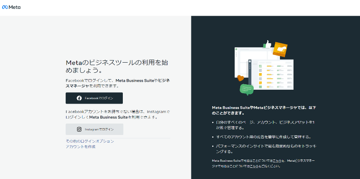Viewport: 360px width, 179px height.
Task: Click the bullet text about ビジネスアセットを1か所で管理する
Action: pyautogui.click(x=265, y=125)
